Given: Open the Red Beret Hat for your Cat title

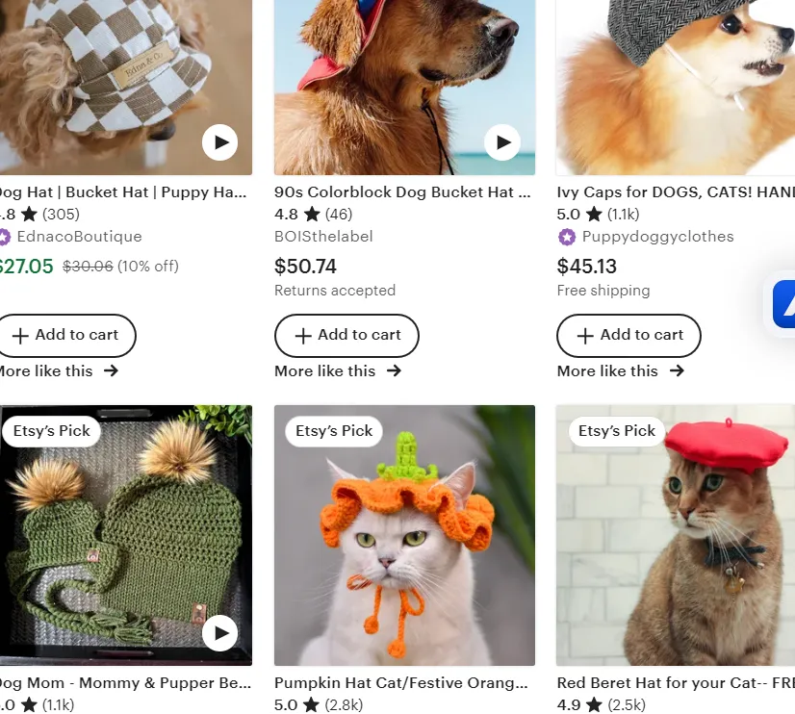Looking at the screenshot, I should [674, 683].
